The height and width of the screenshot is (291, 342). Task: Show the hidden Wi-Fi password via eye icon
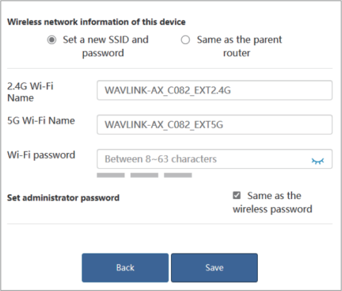tap(318, 161)
